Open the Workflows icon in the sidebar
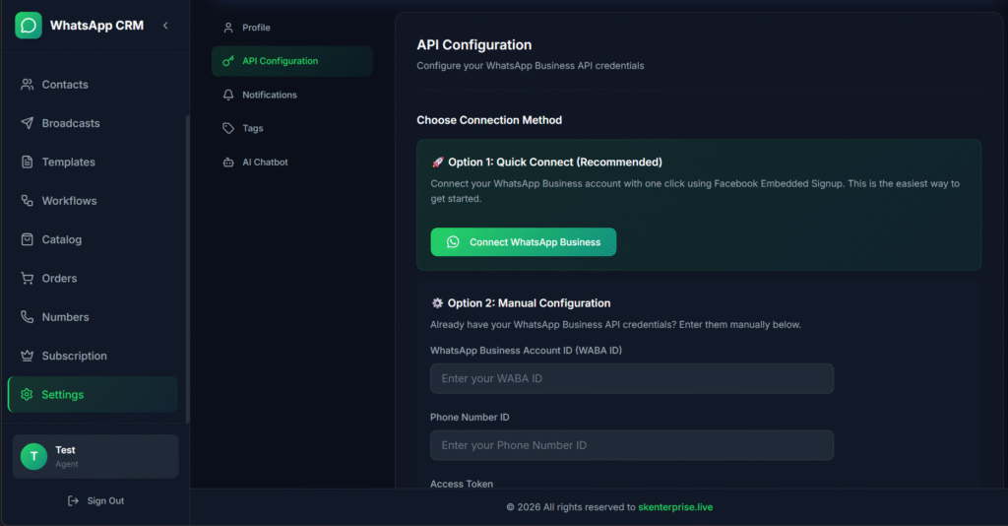The image size is (1008, 526). pos(28,201)
